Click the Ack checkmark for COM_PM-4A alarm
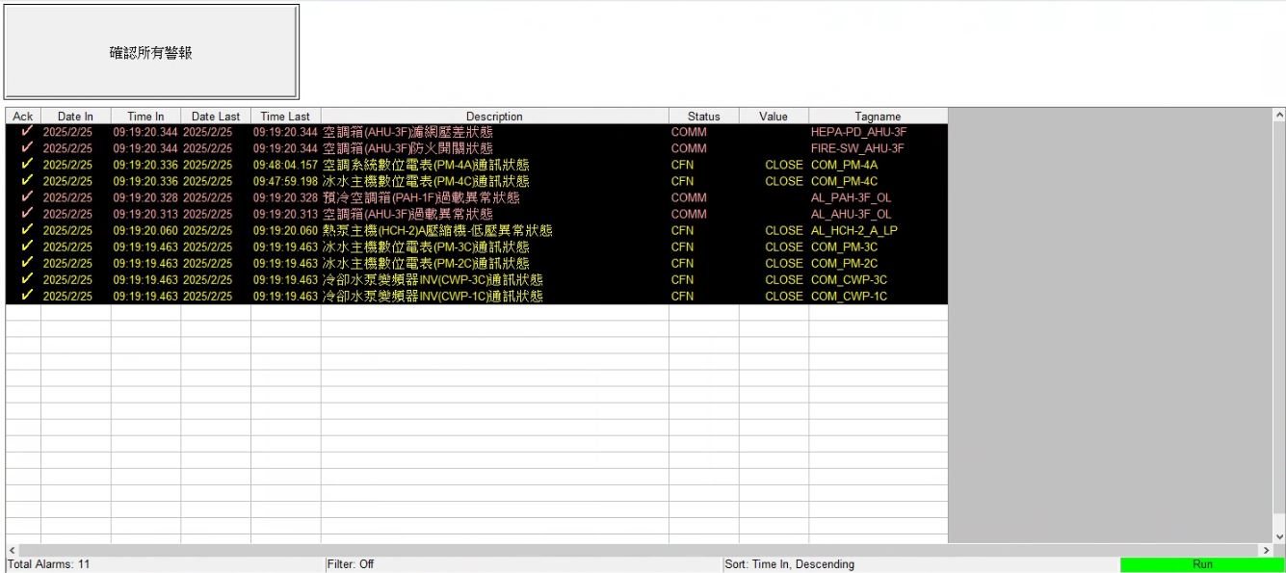This screenshot has width=1286, height=573. coord(26,165)
